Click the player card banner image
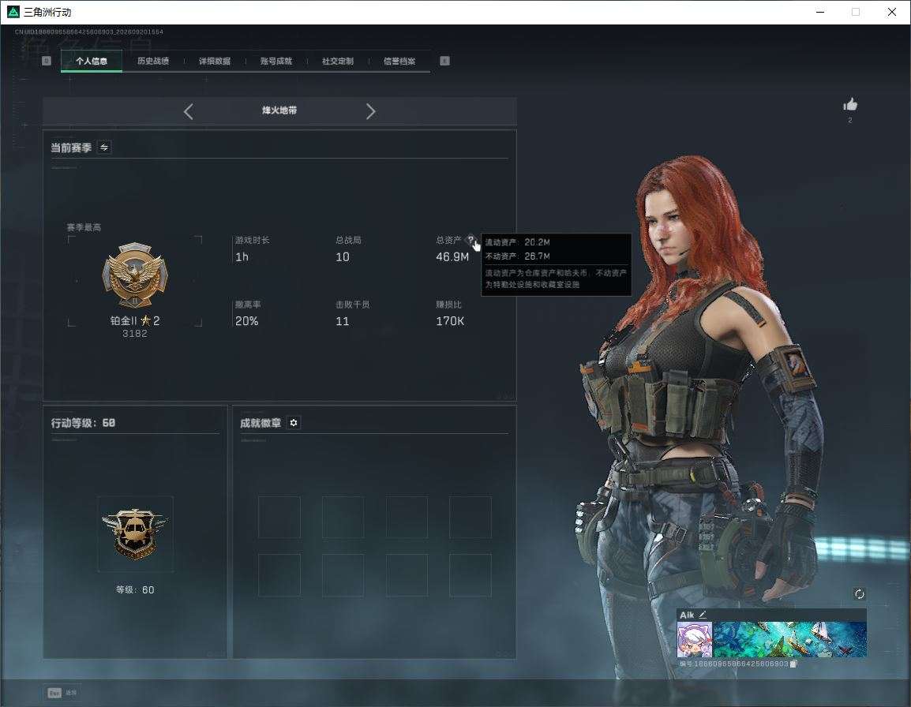Viewport: 911px width, 707px height. tap(789, 640)
